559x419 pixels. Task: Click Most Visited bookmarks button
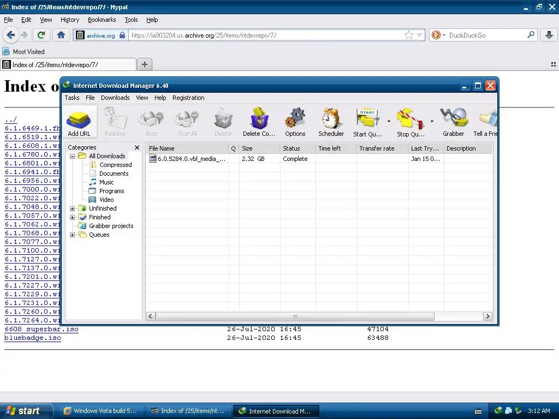point(24,52)
